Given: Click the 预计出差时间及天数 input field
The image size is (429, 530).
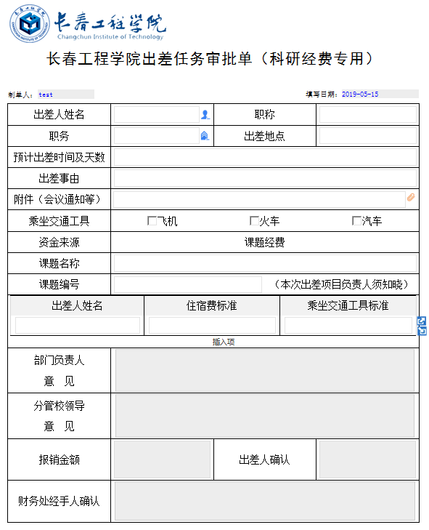Looking at the screenshot, I should (265, 157).
